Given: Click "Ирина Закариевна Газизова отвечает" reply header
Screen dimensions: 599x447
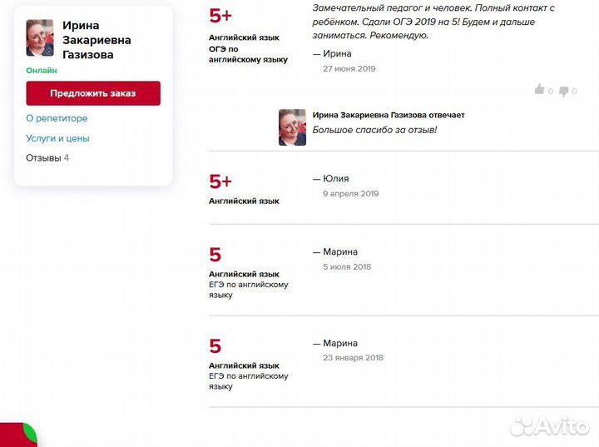Looking at the screenshot, I should point(388,115).
